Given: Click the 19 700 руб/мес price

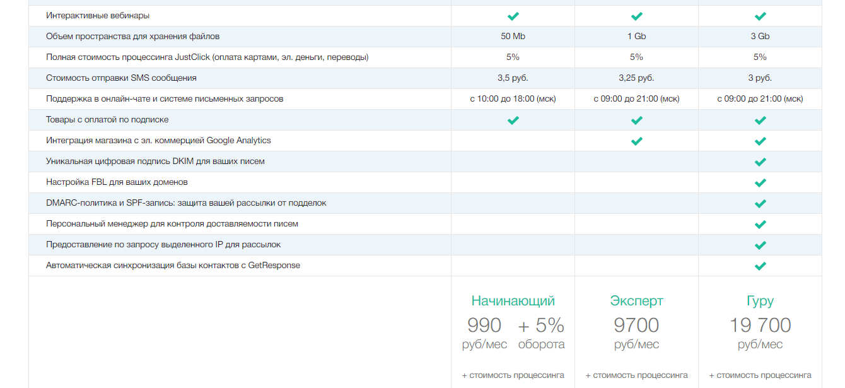Looking at the screenshot, I should (x=760, y=326).
